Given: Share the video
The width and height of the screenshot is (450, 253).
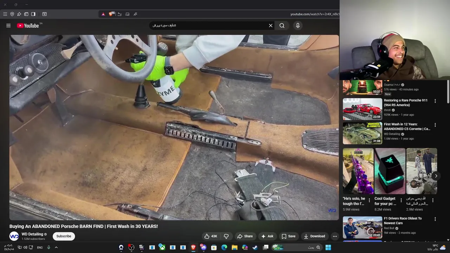Looking at the screenshot, I should coord(245,236).
